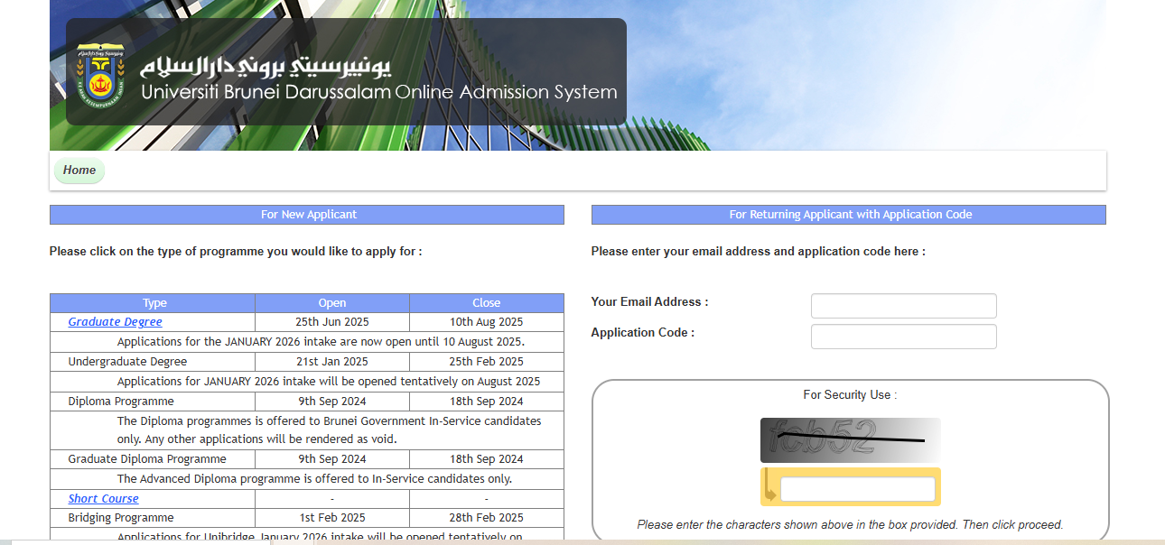Select note about JANUARY 2026 intake open until August
The image size is (1165, 545).
coord(321,342)
